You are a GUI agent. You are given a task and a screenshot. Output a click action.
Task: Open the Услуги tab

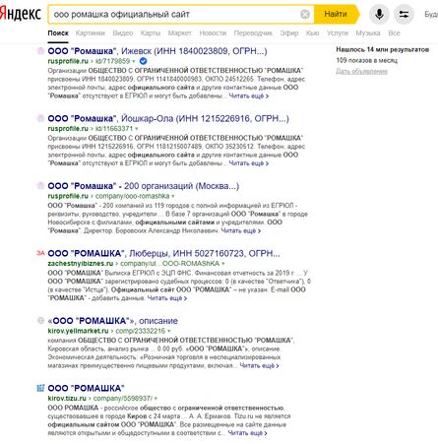[338, 33]
